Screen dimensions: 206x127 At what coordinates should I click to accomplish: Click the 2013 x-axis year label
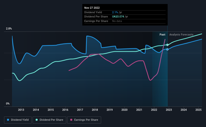tap(21, 110)
